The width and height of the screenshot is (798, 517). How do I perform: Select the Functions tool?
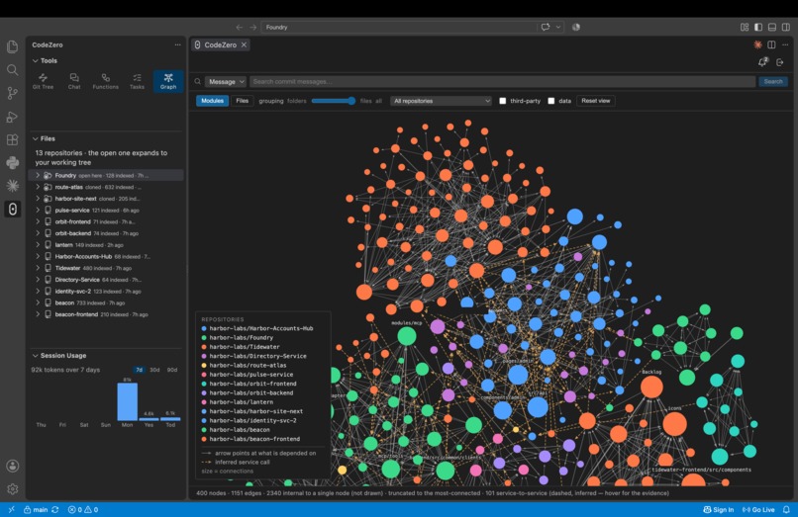coord(105,81)
